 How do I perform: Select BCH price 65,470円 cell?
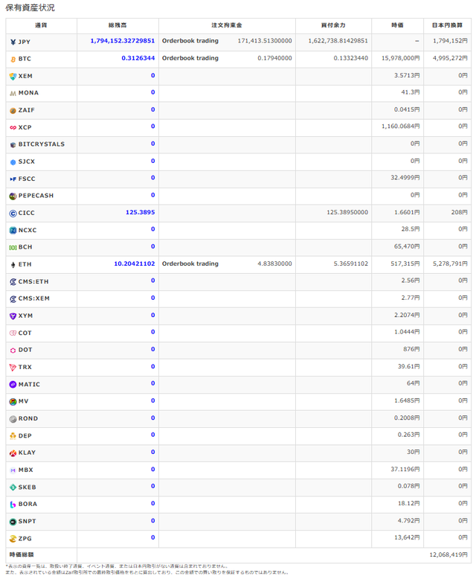(407, 246)
